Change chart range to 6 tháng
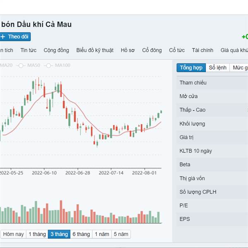The image size is (248, 248). pyautogui.click(x=81, y=234)
